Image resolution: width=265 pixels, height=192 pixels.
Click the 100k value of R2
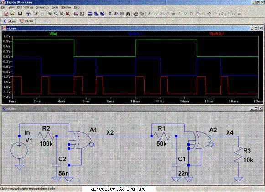pyautogui.click(x=46, y=144)
